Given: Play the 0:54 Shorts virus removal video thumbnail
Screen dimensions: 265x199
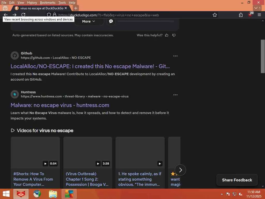Looking at the screenshot, I should 35,153.
